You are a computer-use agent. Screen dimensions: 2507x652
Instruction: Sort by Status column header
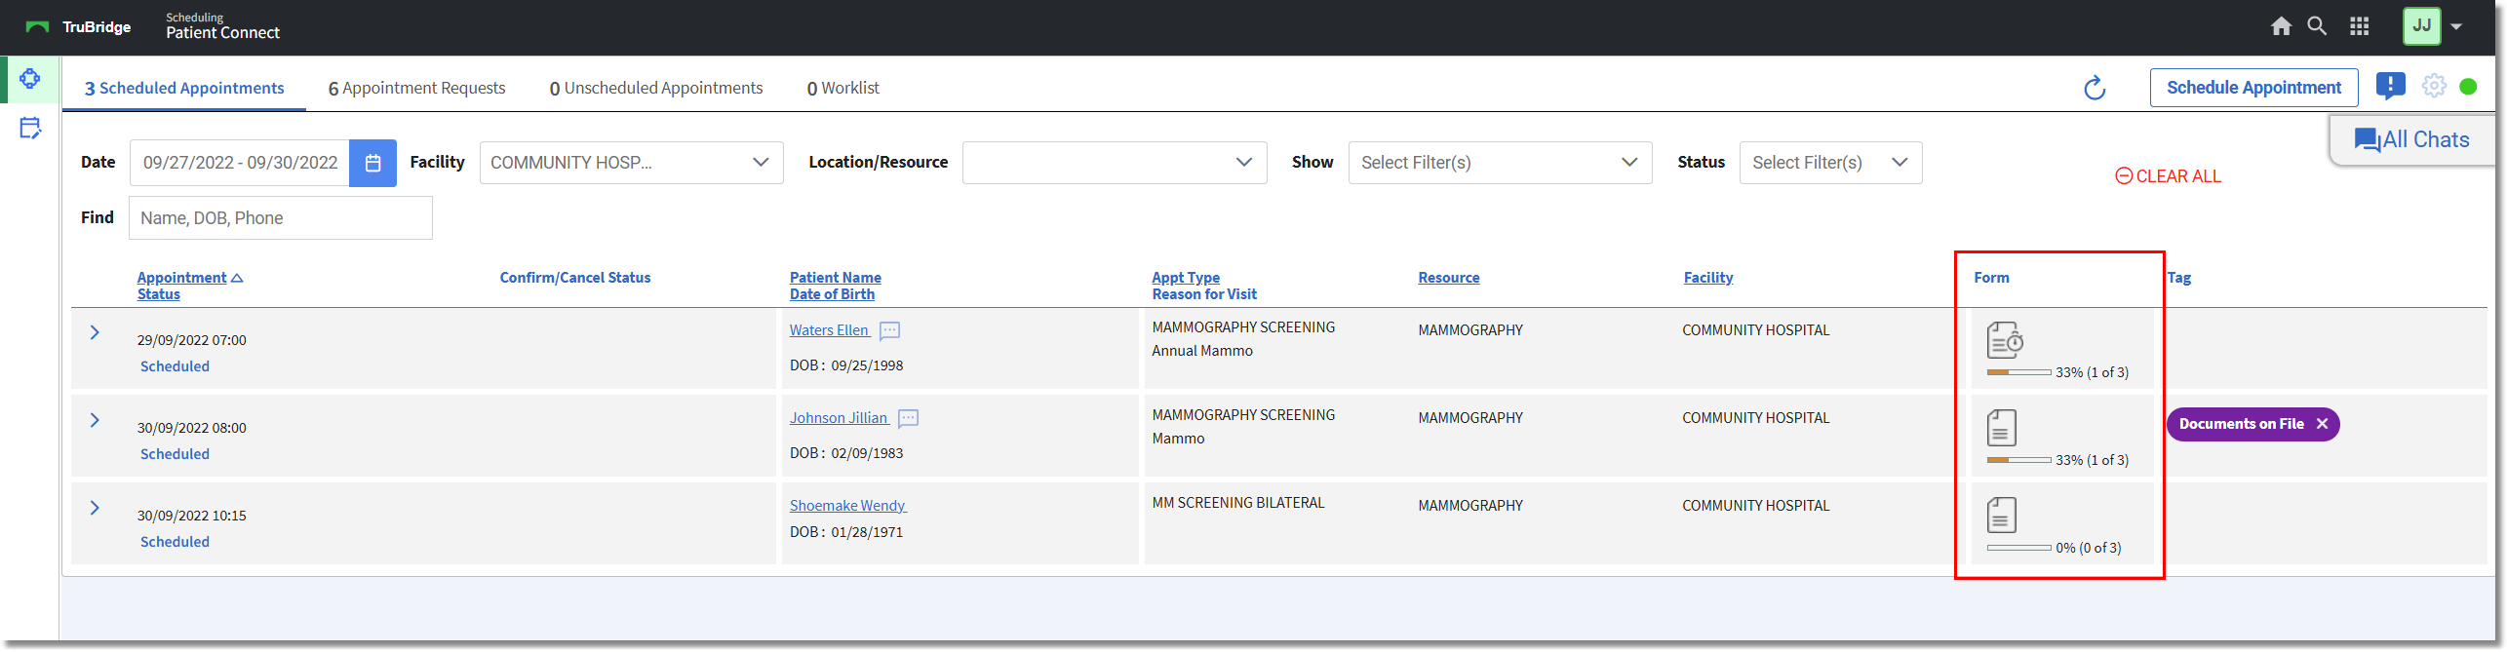point(158,294)
